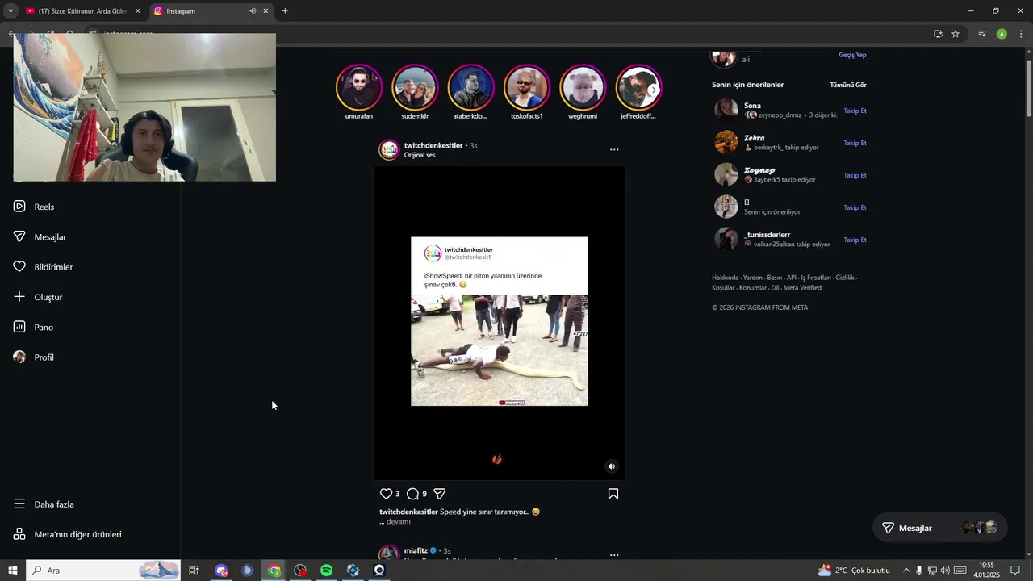Screen dimensions: 1033x581
Task: Expand the system tray hidden icons
Action: (905, 571)
